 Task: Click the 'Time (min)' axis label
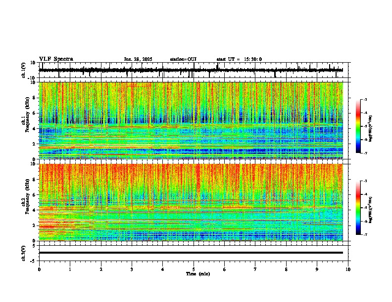click(x=198, y=274)
